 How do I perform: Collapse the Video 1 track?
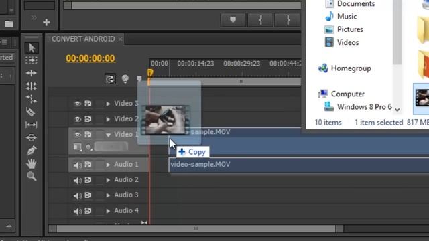coord(109,135)
